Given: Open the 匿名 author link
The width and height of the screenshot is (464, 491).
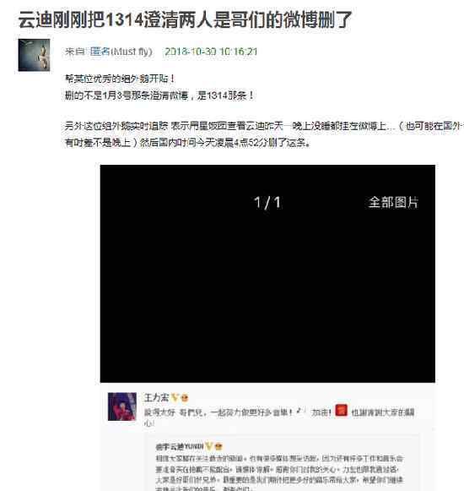Looking at the screenshot, I should (100, 52).
